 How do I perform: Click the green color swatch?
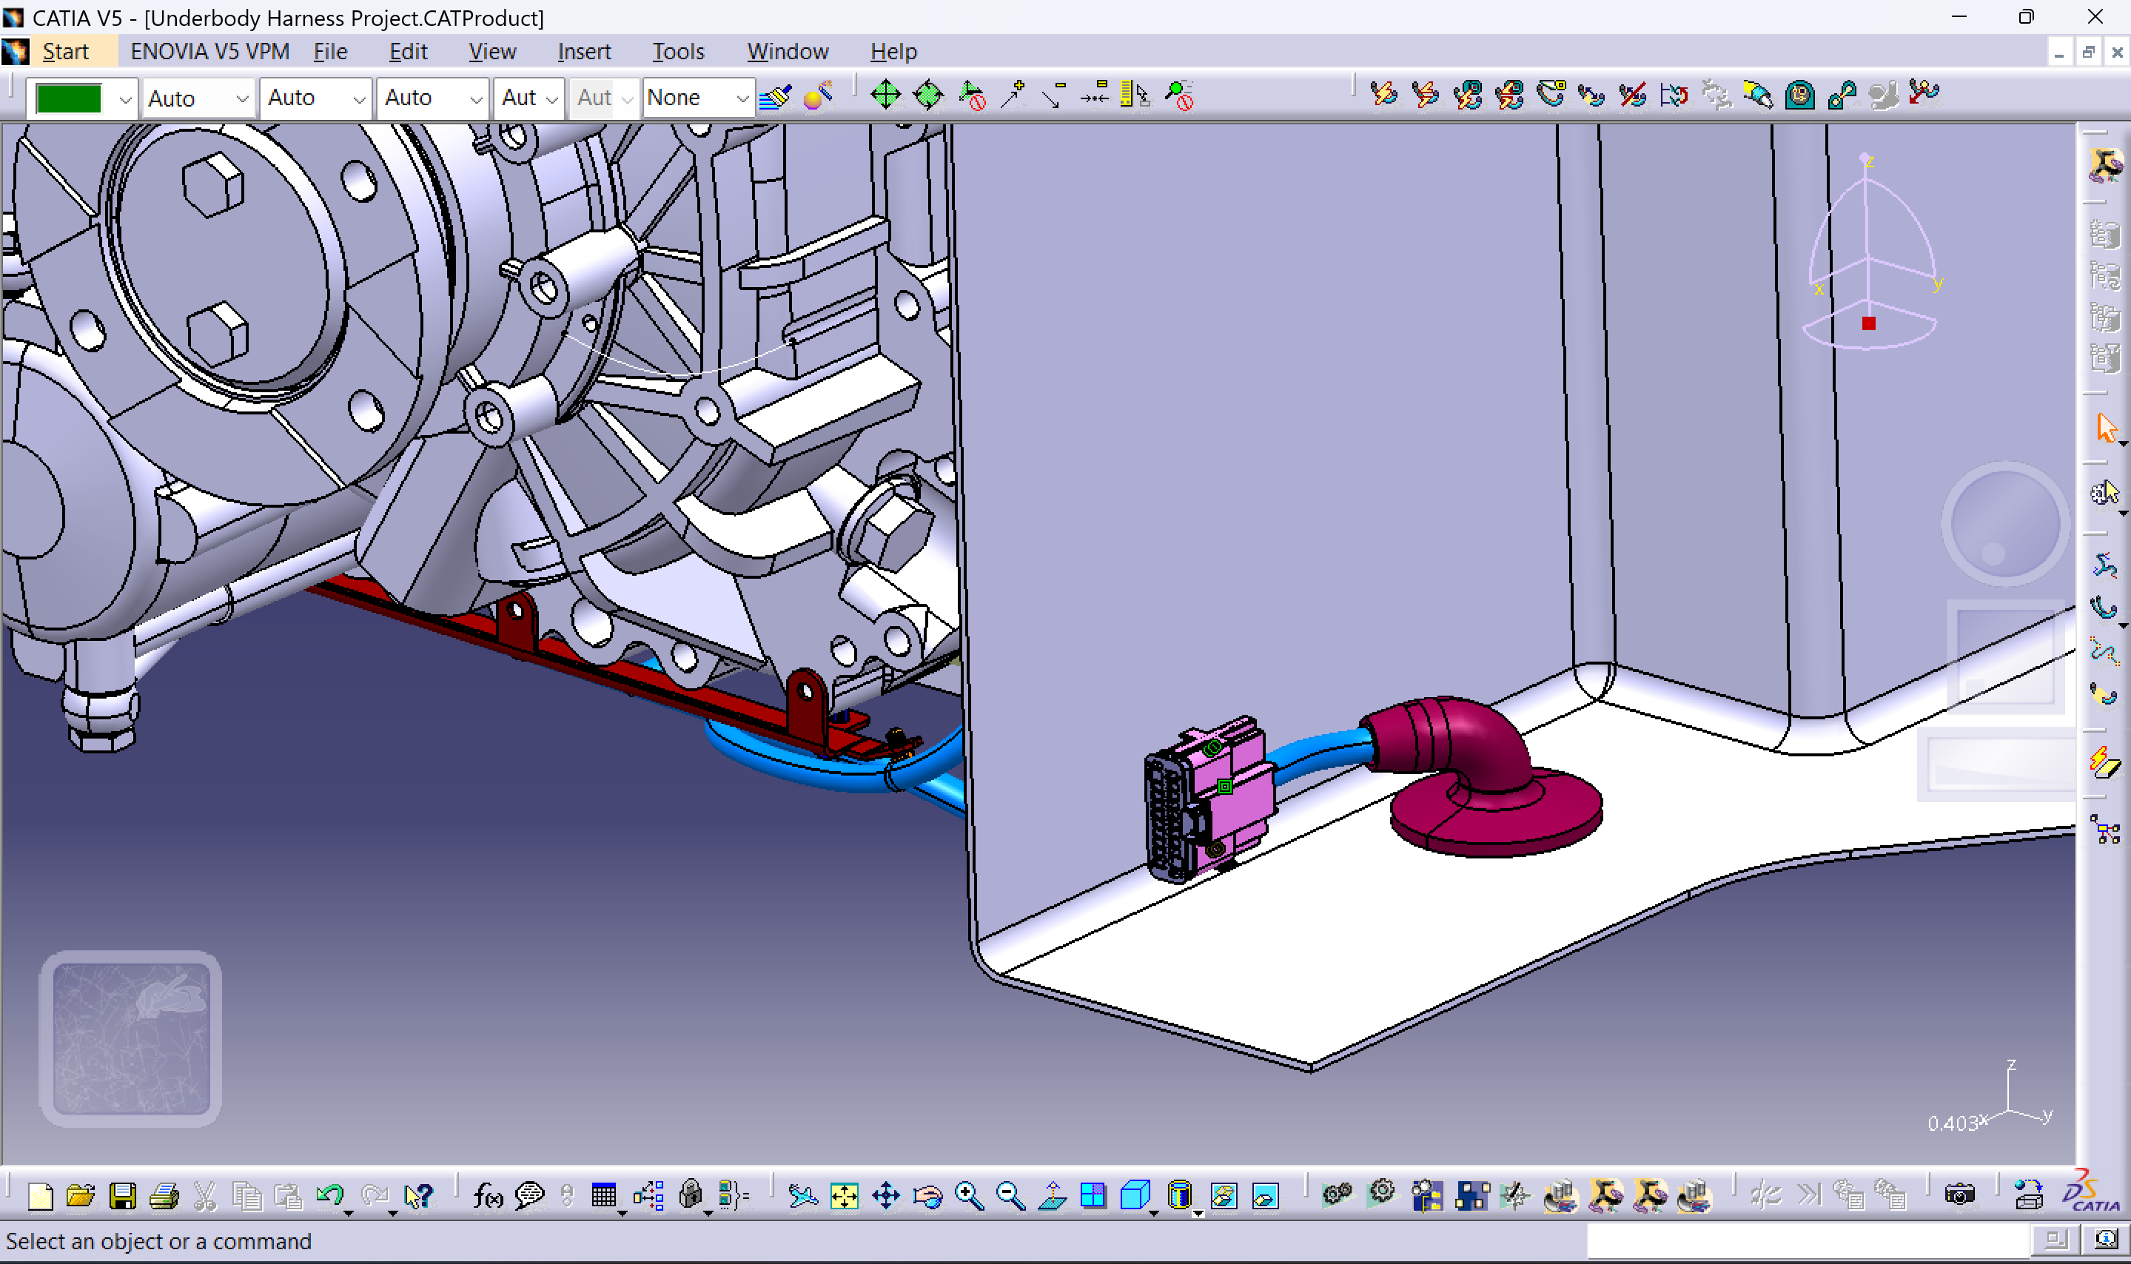tap(69, 99)
